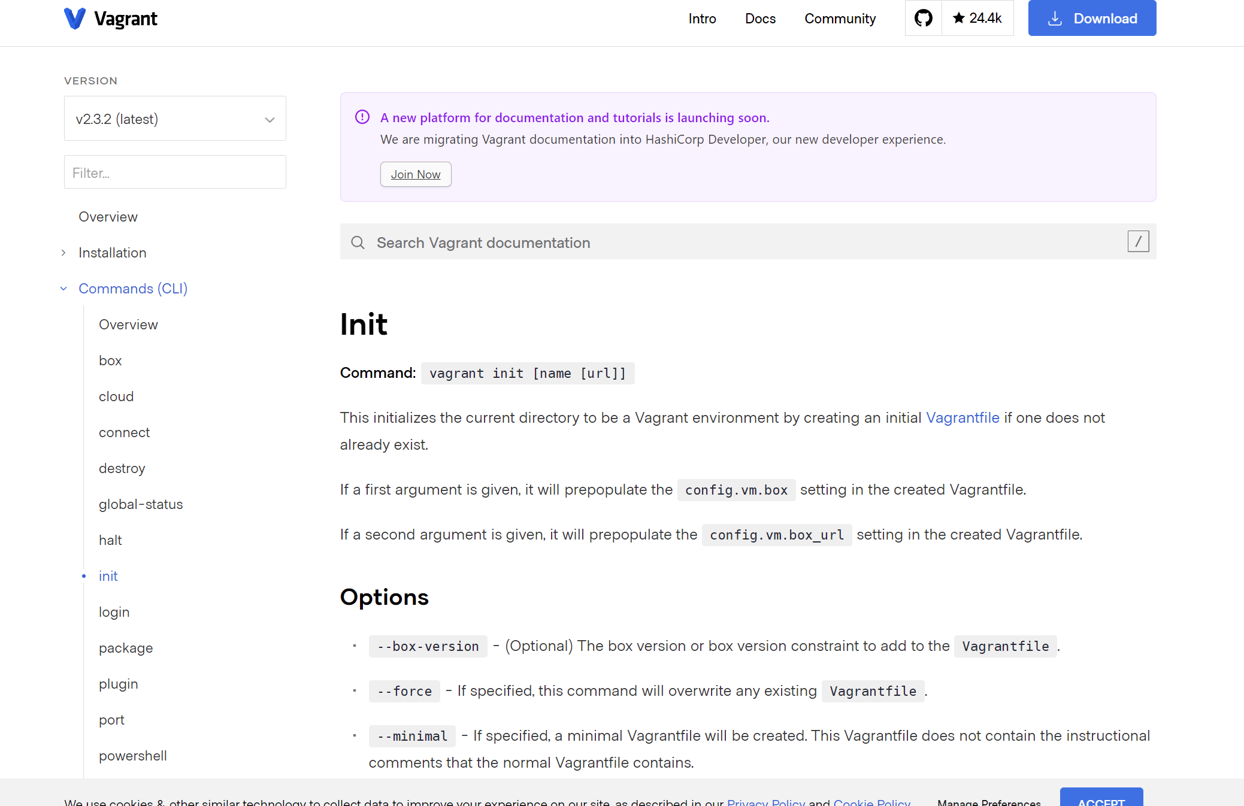Open the Community nav item
1244x806 pixels.
click(x=840, y=19)
